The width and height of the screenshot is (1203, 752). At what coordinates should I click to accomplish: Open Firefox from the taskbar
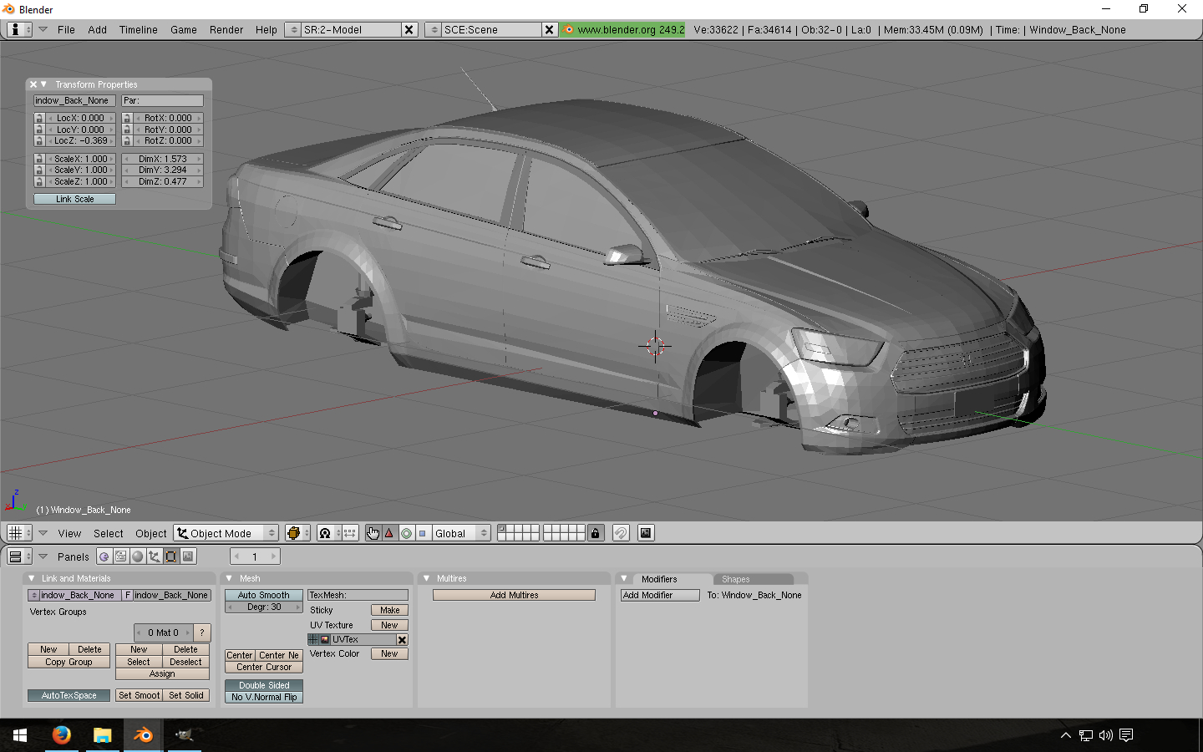click(62, 735)
